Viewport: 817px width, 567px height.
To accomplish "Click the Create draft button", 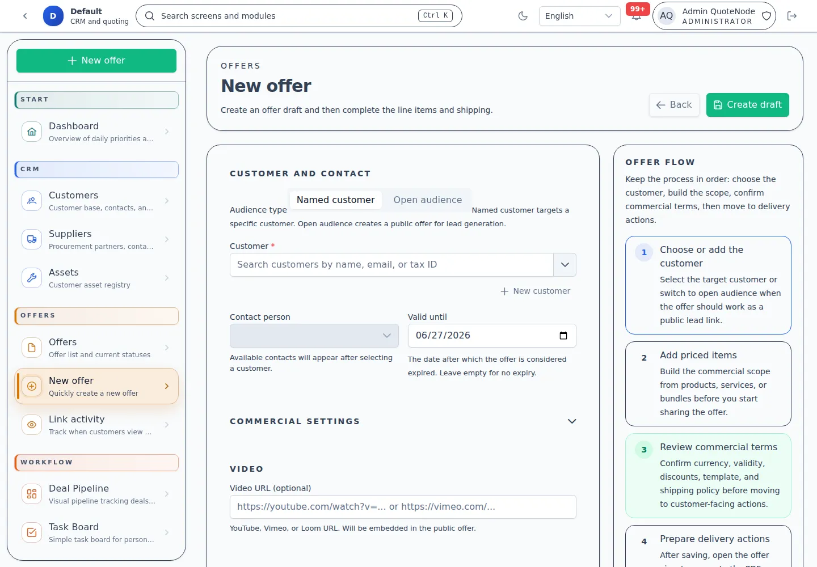I will 748,105.
